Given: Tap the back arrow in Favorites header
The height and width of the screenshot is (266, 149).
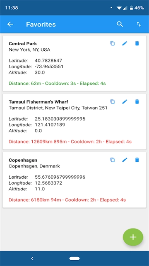Looking at the screenshot, I should [10, 25].
